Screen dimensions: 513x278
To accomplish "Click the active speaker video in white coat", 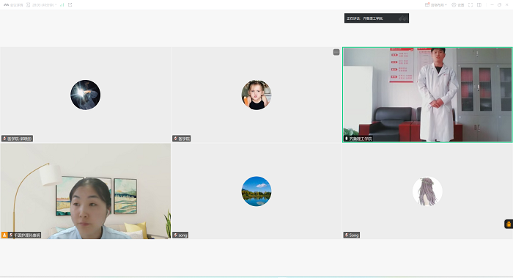I will (427, 95).
